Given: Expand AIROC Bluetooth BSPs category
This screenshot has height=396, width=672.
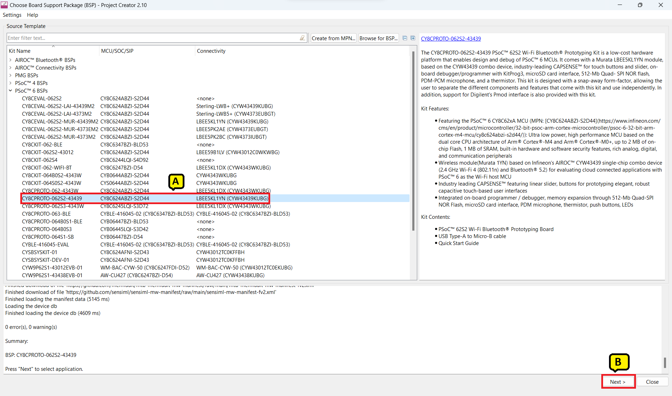Looking at the screenshot, I should coord(10,60).
